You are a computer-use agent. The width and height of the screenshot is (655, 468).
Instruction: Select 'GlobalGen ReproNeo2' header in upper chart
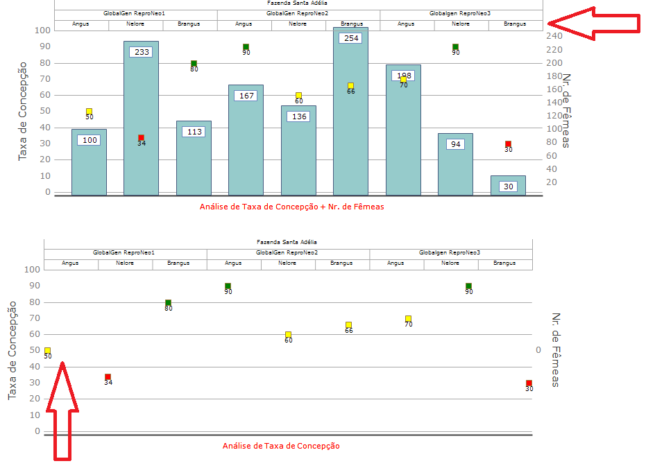[298, 13]
